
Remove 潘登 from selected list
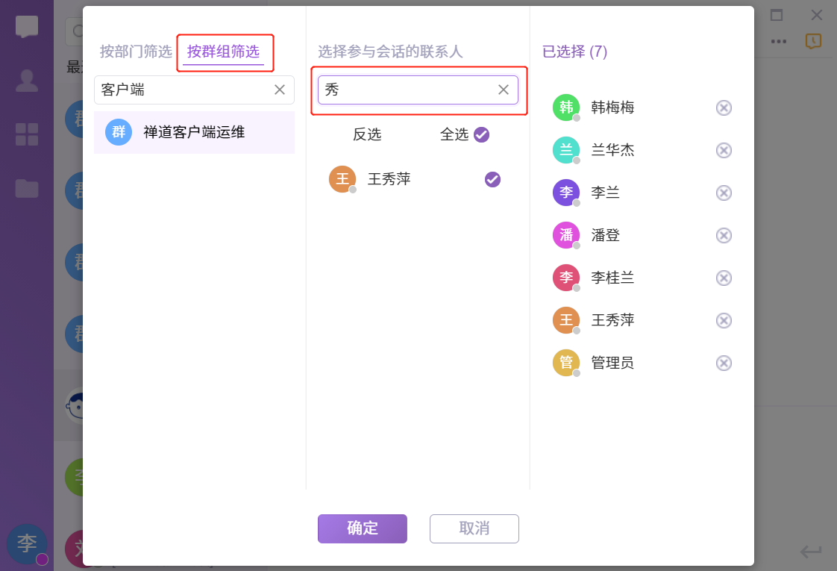coord(724,235)
